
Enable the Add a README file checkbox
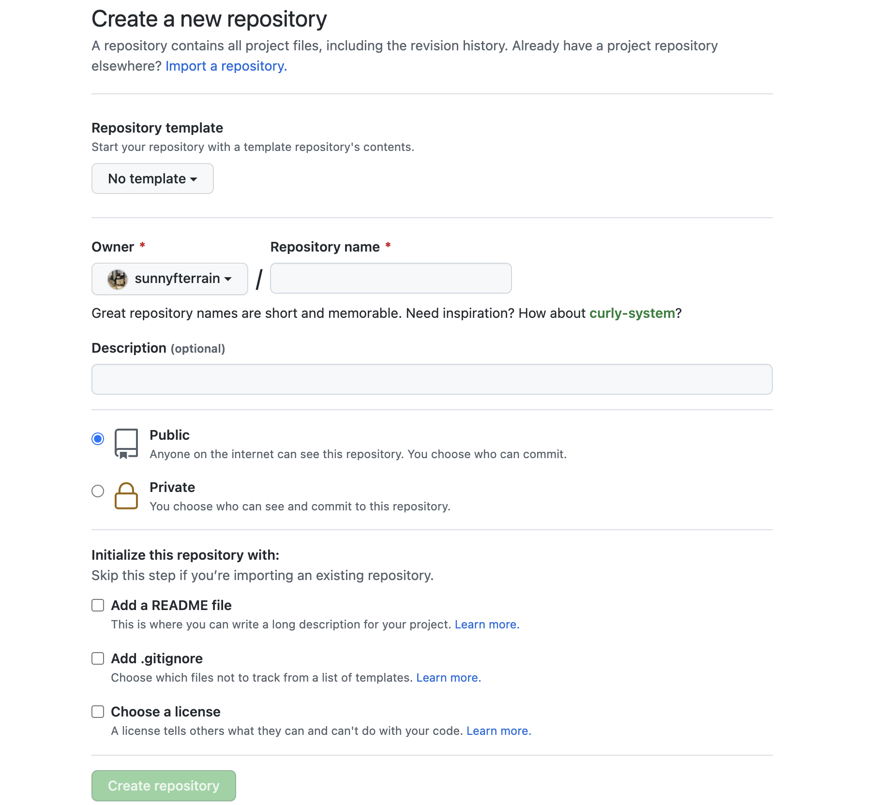pos(98,605)
